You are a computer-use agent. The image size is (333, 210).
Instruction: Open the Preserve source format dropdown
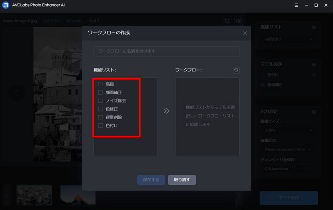coord(288,149)
